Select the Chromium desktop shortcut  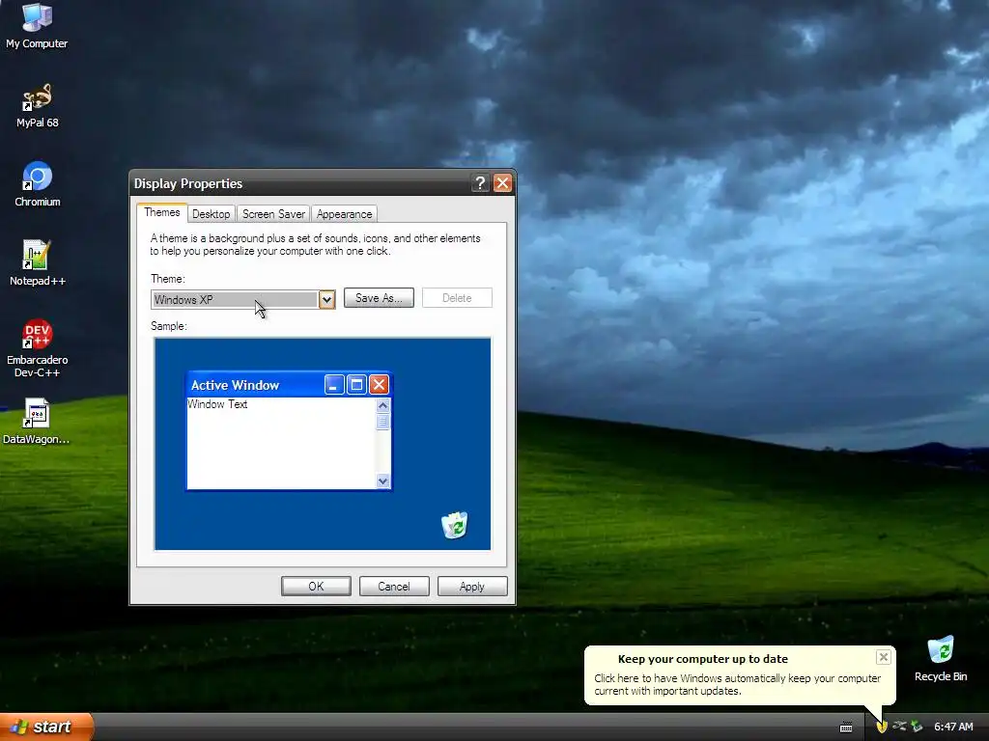coord(38,184)
